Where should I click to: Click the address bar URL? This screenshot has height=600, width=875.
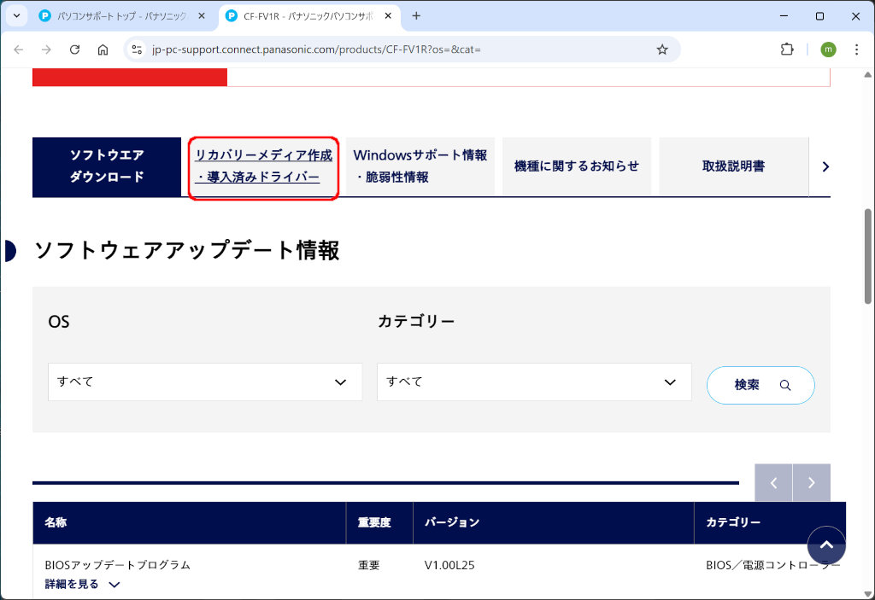click(x=316, y=50)
